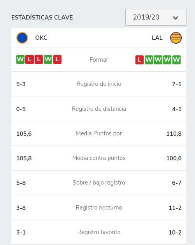Click LAL's last green W form badge
195x245 pixels.
177,60
